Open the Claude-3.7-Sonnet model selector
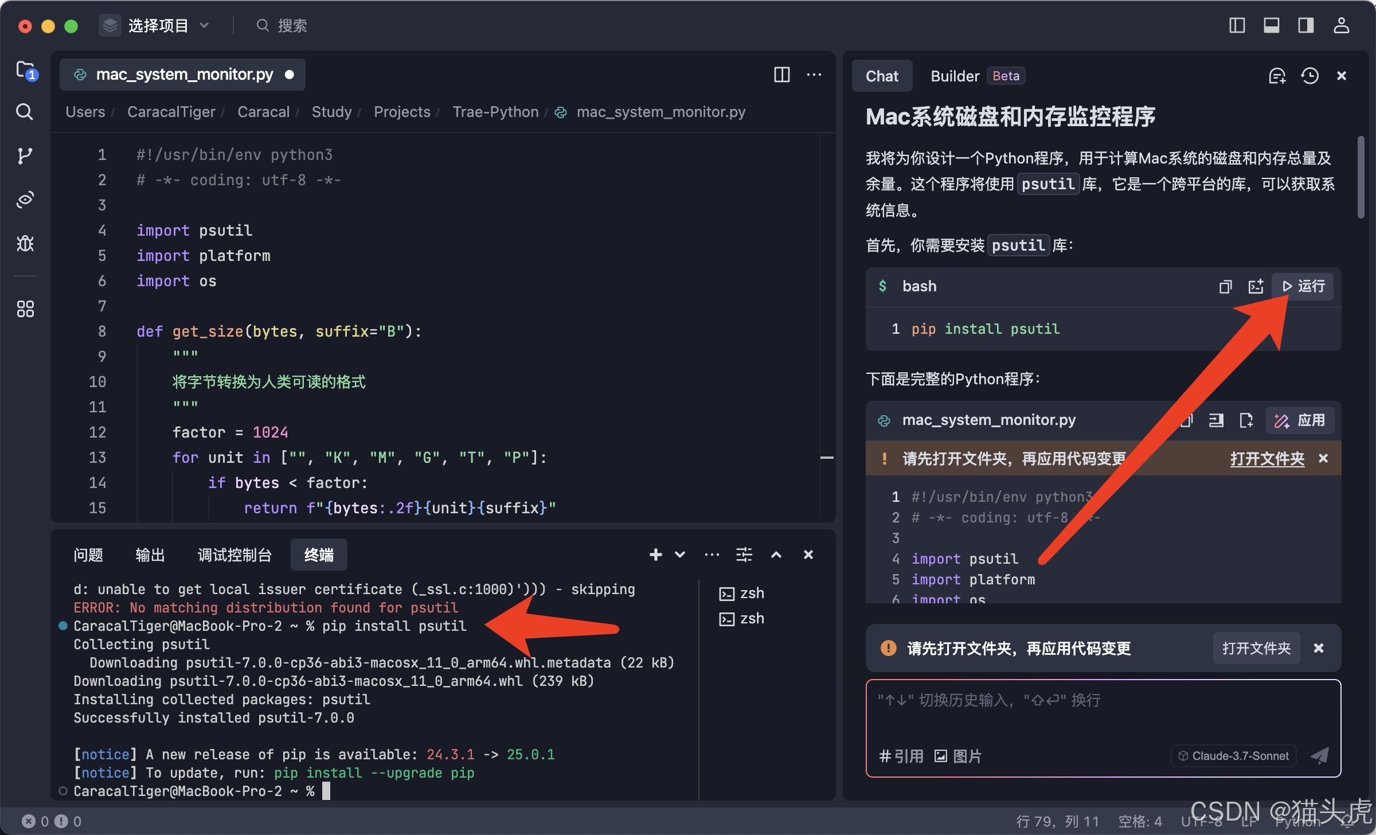This screenshot has width=1376, height=835. pyautogui.click(x=1233, y=756)
